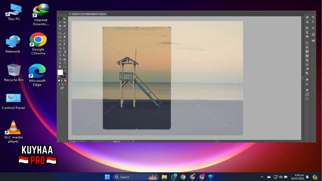Click the black Stroke color swatch
Screen dimensions: 322x181
coord(63,75)
